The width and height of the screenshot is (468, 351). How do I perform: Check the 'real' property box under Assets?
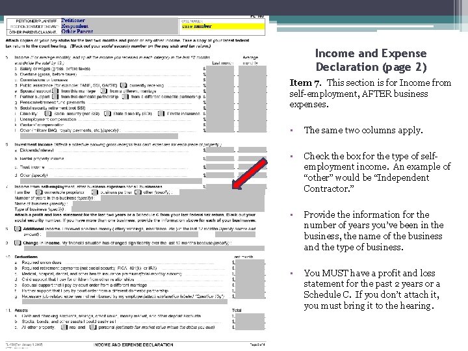64,328
